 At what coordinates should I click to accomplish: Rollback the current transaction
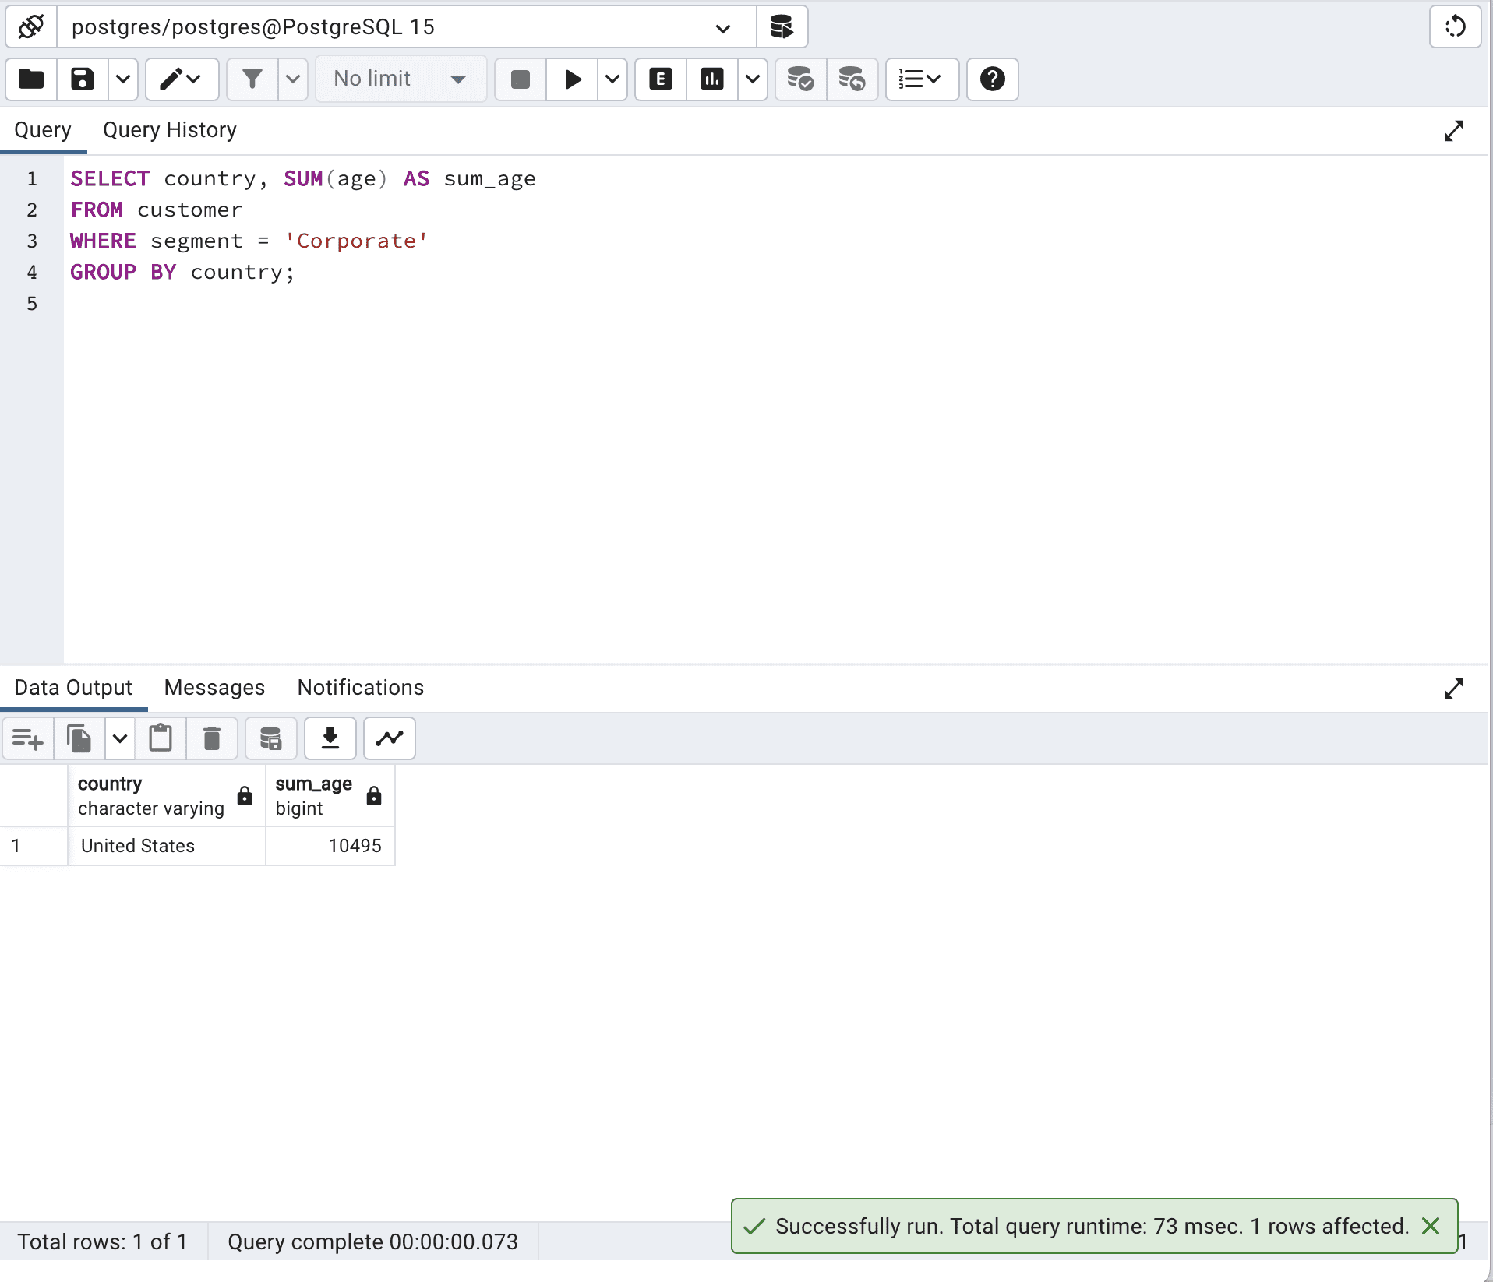[852, 79]
